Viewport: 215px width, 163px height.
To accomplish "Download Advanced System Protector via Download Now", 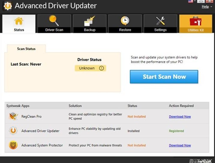I will (180, 145).
